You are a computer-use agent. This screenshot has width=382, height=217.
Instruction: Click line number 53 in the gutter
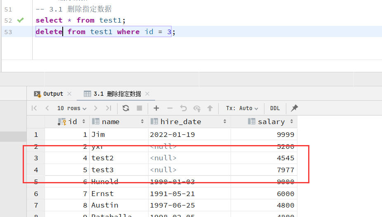(8, 32)
